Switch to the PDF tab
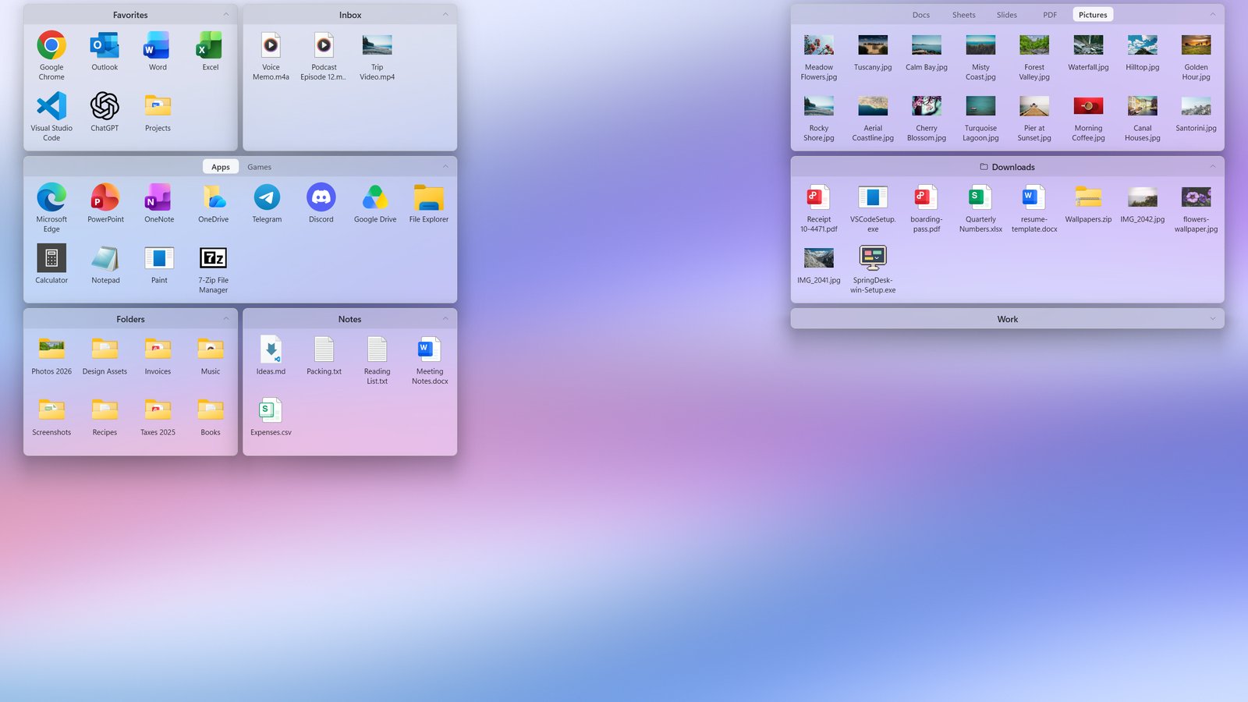 1050,15
